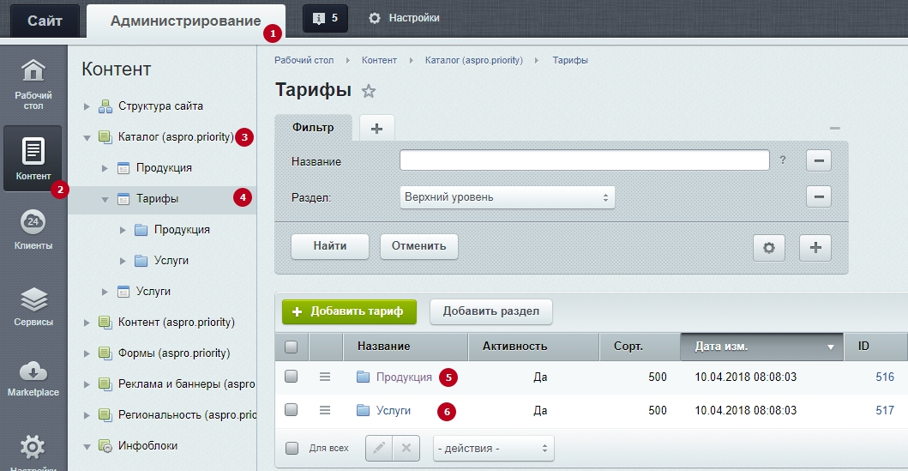Click the Найти button
908x471 pixels.
[329, 246]
